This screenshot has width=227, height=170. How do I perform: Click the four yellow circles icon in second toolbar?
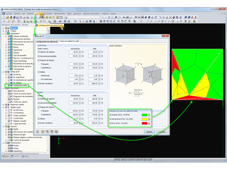(173, 21)
